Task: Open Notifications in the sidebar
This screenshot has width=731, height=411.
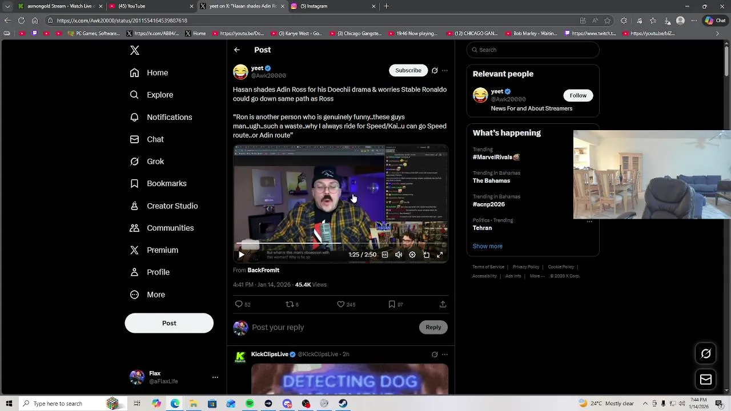Action: tap(161, 117)
